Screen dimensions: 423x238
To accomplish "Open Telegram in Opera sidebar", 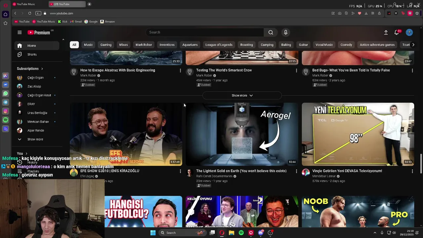I will point(5,102).
